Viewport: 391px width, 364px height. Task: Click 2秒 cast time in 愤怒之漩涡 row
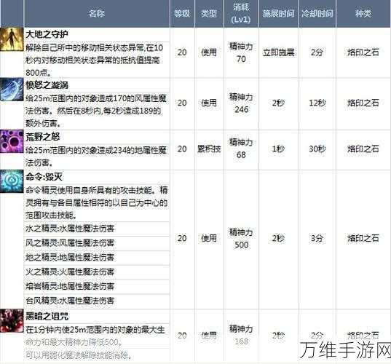[278, 103]
